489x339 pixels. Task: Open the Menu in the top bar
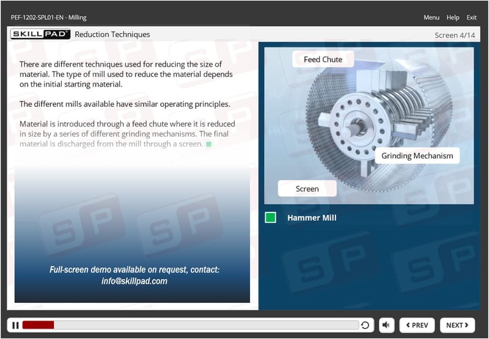(431, 18)
